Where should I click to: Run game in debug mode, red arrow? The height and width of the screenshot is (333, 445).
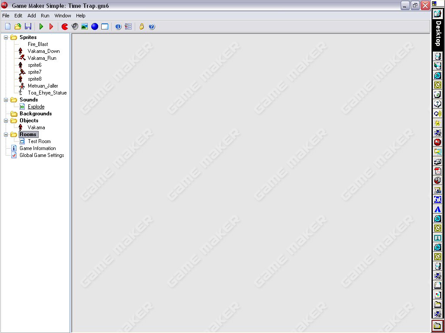[51, 26]
